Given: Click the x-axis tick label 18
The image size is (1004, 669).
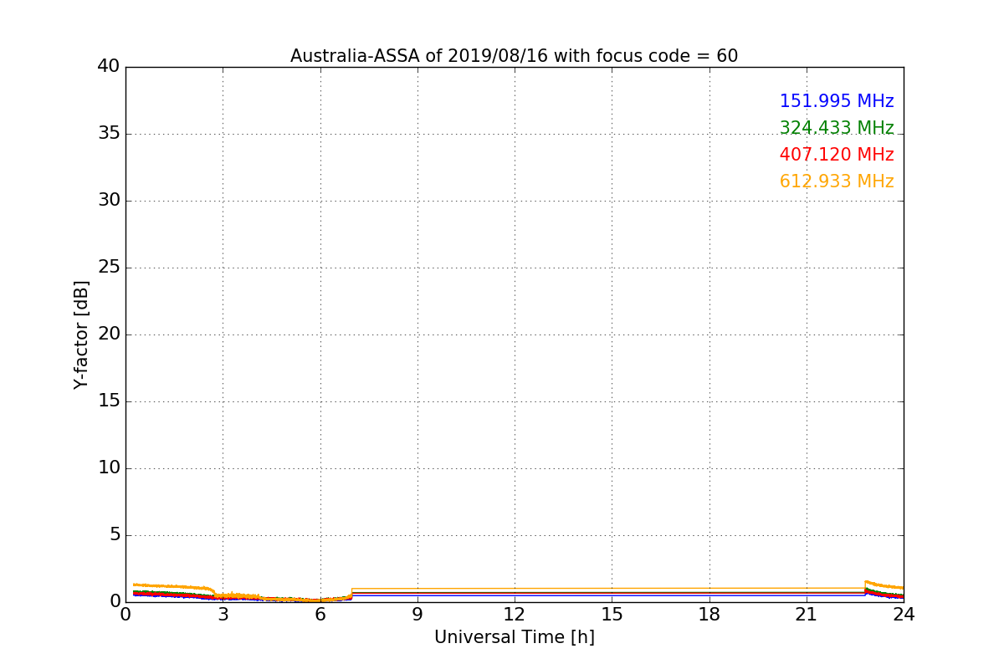Looking at the screenshot, I should (x=709, y=615).
